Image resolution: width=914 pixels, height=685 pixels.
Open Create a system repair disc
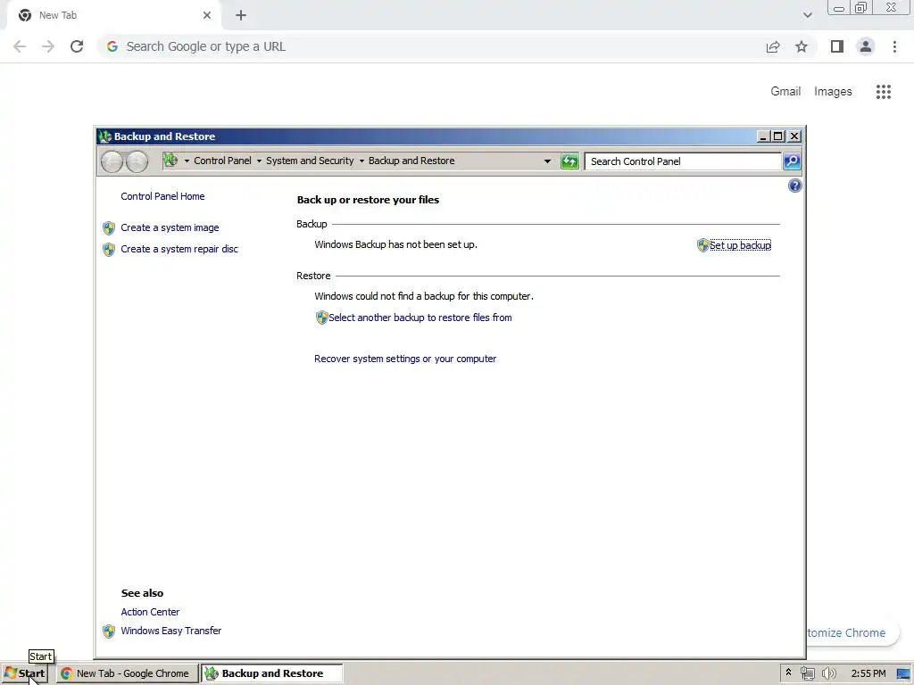coord(179,249)
